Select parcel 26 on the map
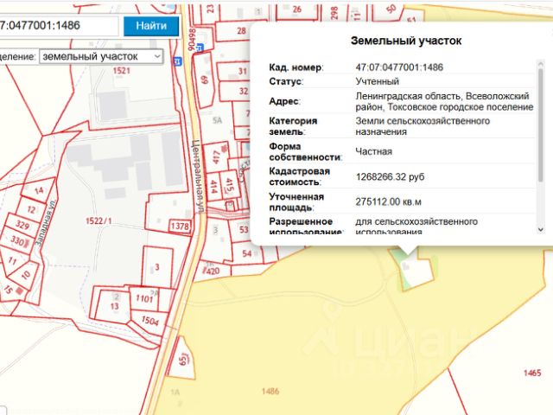Screen dimensions: 553x415 [297, 10]
